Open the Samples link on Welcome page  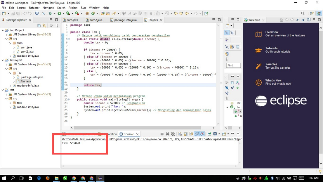[x=271, y=64]
